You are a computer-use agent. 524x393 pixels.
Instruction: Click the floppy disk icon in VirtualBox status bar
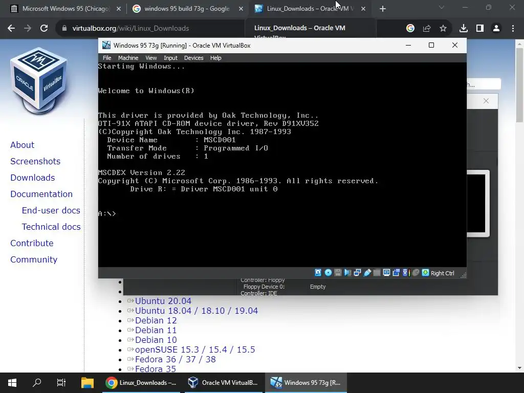click(338, 273)
